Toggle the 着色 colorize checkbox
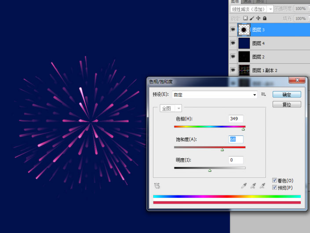Image resolution: width=310 pixels, height=233 pixels. pyautogui.click(x=275, y=181)
